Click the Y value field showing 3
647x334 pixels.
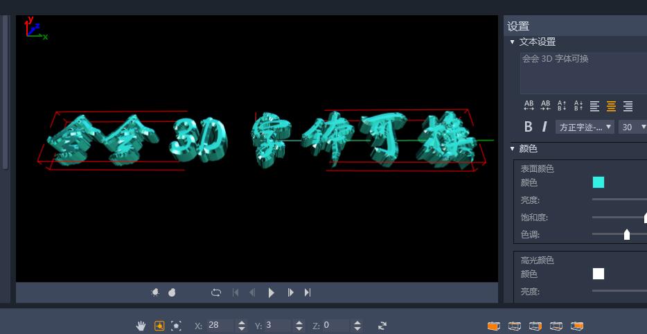pyautogui.click(x=277, y=325)
